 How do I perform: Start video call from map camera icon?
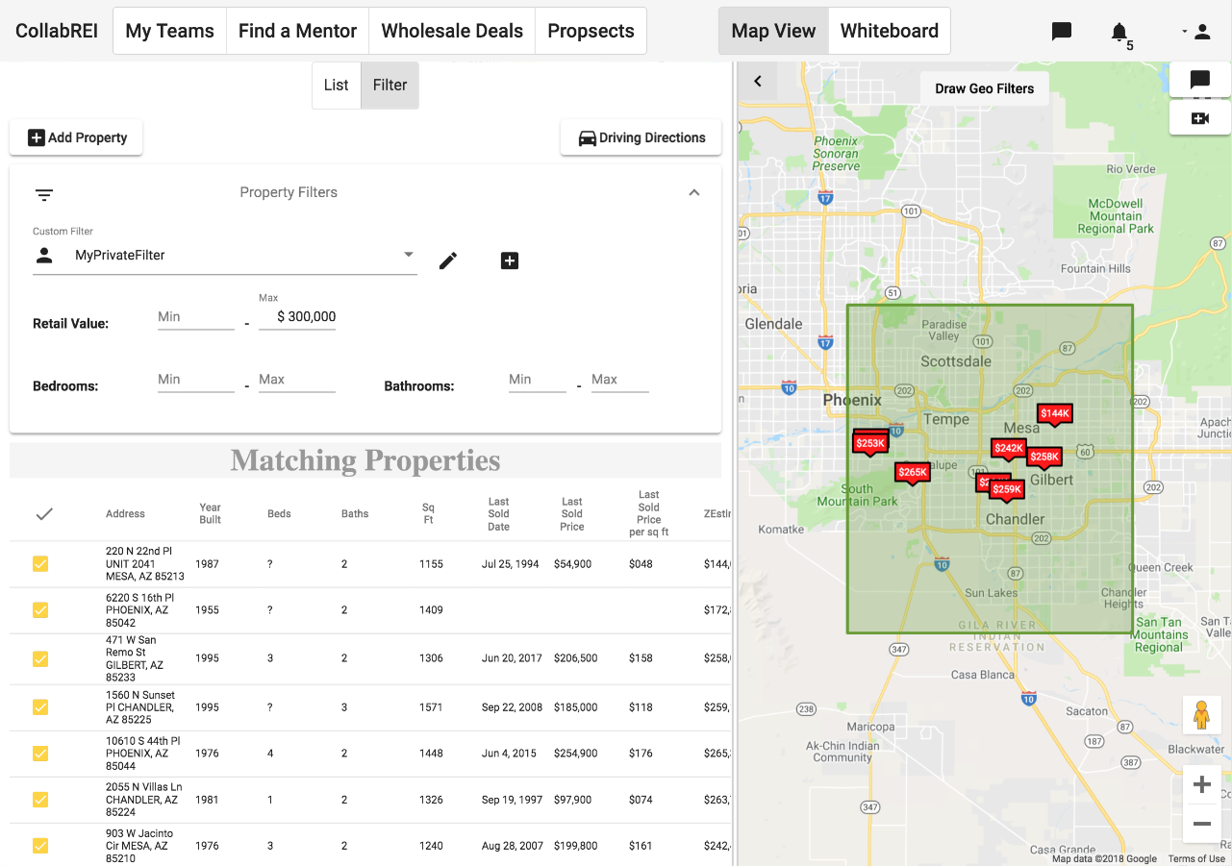pyautogui.click(x=1199, y=118)
